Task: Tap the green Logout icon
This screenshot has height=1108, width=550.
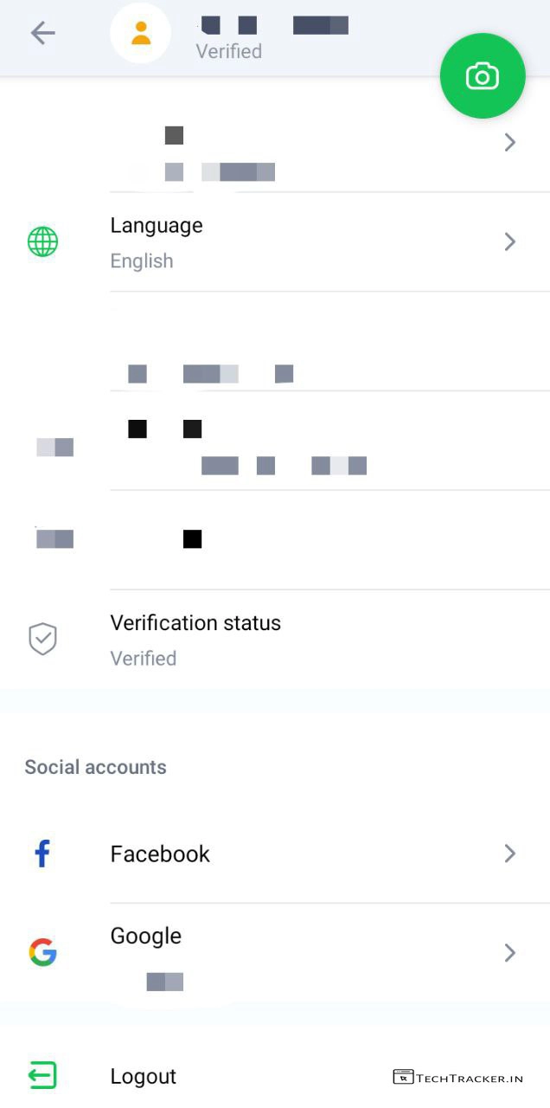Action: pyautogui.click(x=42, y=1076)
